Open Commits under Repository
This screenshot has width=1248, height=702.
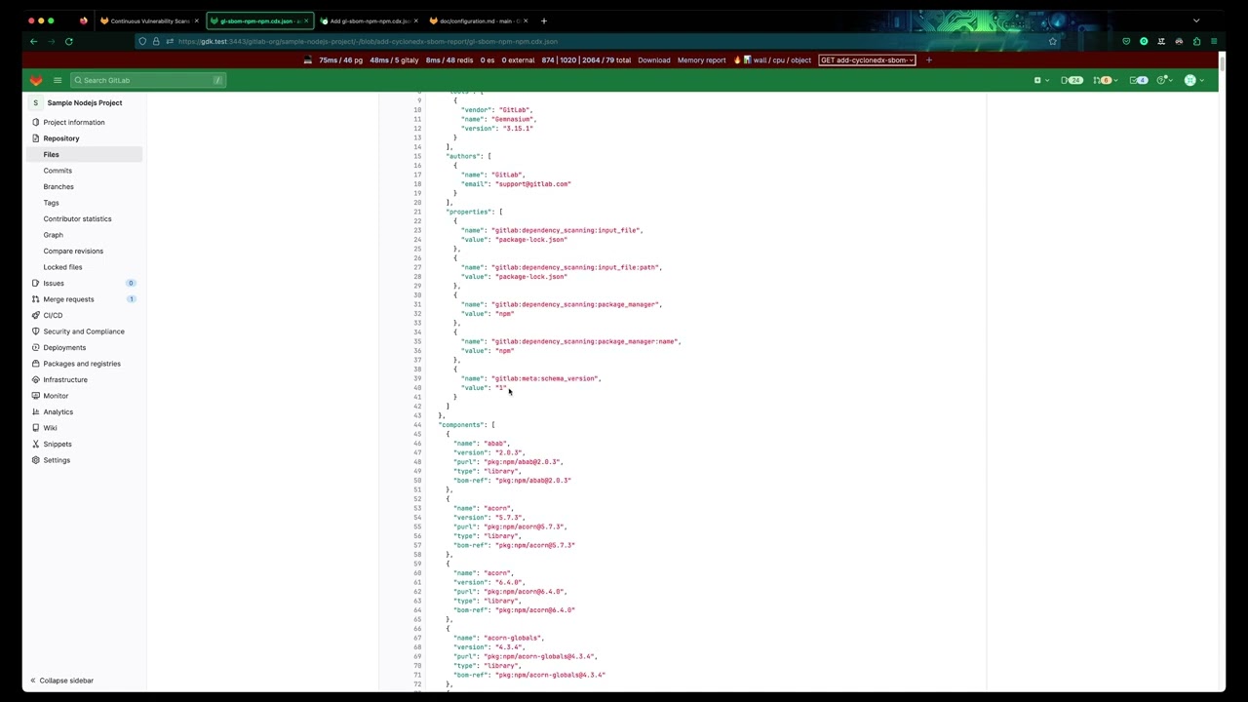click(x=85, y=171)
